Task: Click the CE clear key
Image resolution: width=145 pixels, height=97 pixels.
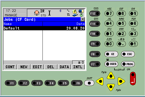Action: point(111,54)
